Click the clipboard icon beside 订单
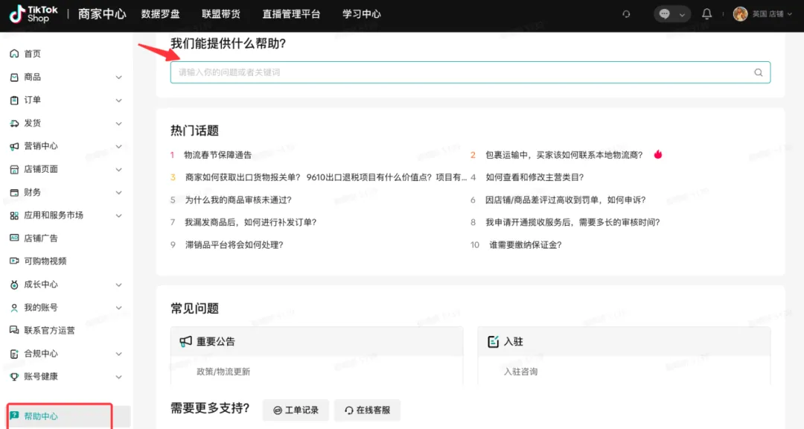The image size is (804, 429). tap(14, 100)
